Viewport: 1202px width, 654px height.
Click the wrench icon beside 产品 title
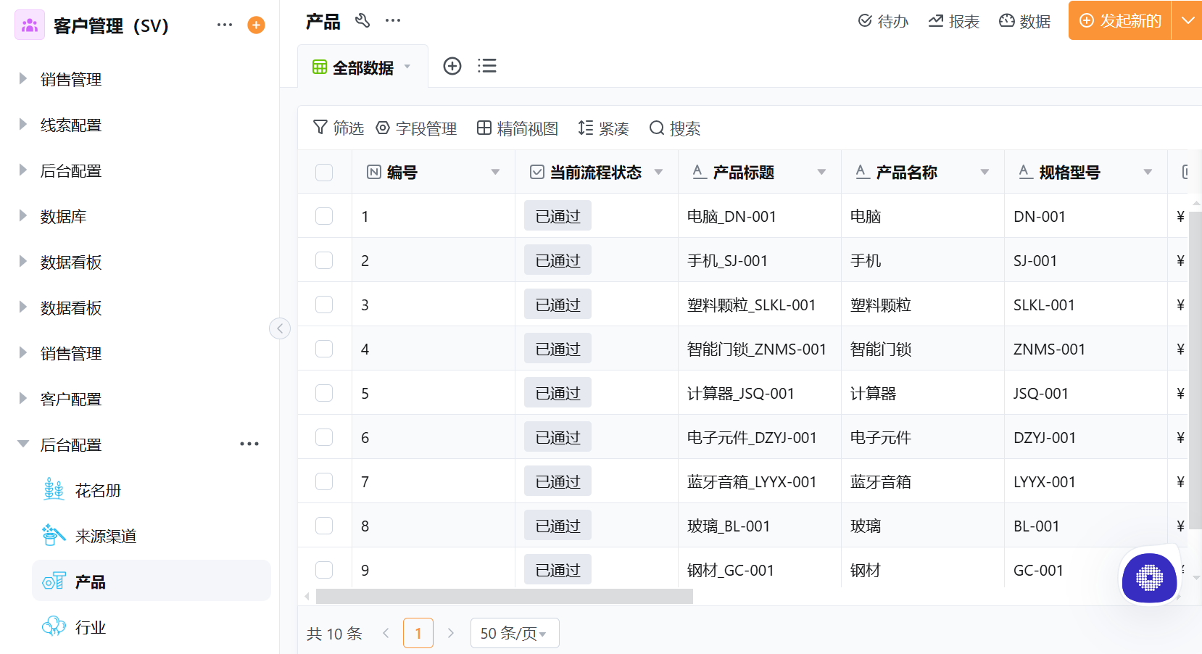(x=364, y=20)
